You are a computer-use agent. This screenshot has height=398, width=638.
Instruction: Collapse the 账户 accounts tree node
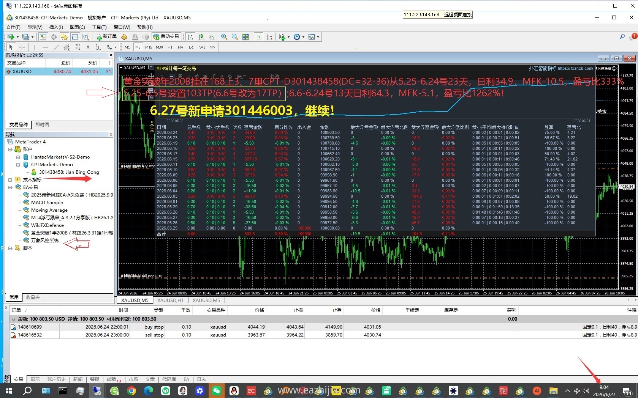tap(10, 149)
